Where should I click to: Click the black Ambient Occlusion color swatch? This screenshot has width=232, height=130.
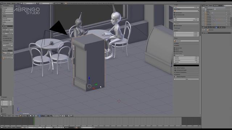click(186, 65)
